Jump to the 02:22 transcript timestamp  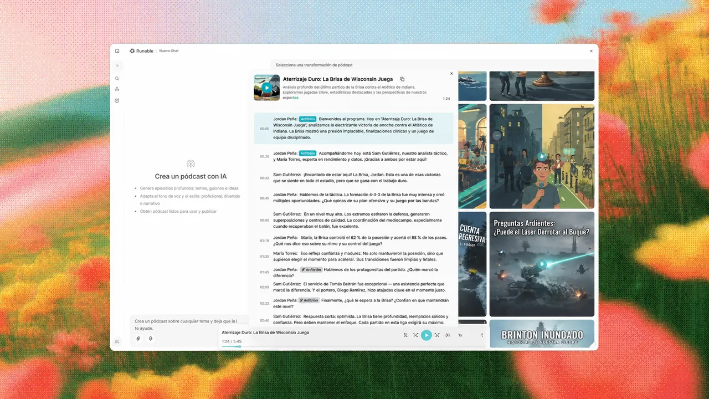click(264, 303)
